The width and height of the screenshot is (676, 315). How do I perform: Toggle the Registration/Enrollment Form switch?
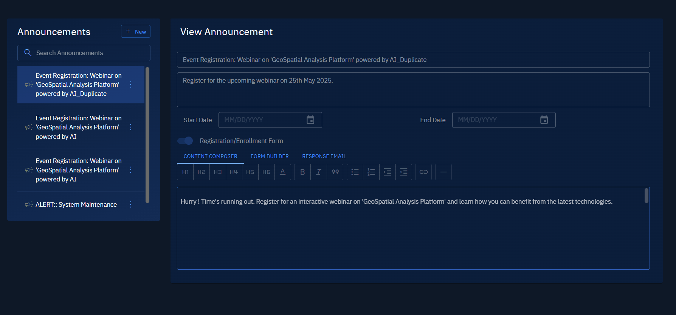pyautogui.click(x=185, y=141)
